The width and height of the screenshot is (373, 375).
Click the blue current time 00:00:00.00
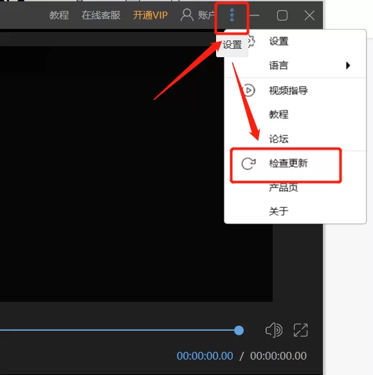(205, 356)
